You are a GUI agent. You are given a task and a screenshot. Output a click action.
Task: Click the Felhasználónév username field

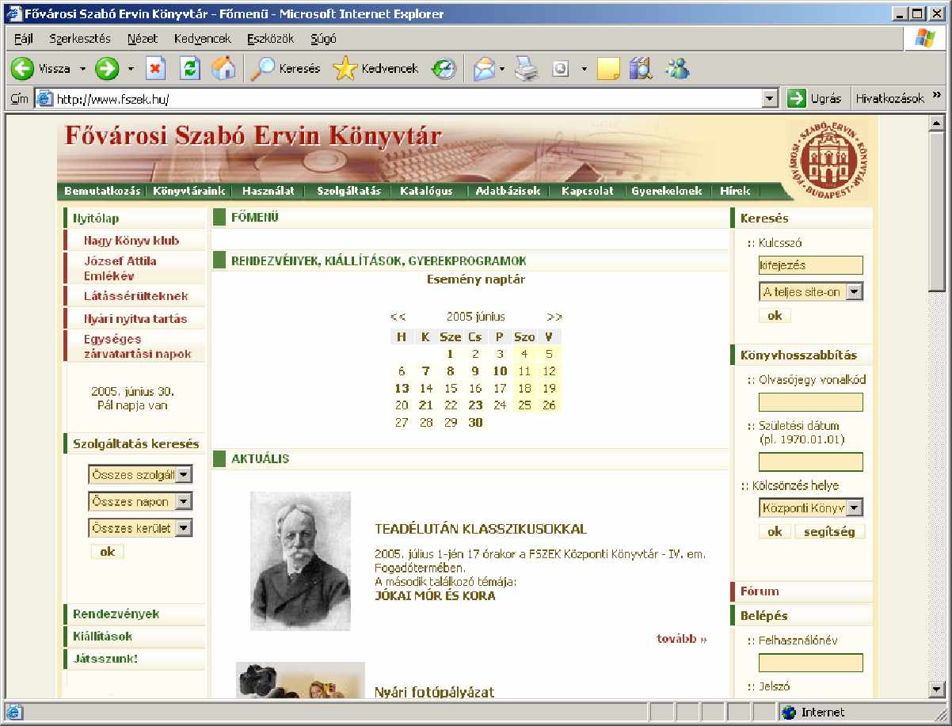811,663
